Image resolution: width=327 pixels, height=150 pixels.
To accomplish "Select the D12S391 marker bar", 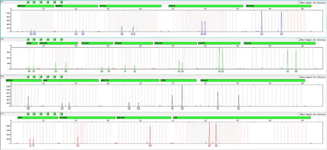I will coord(87,118).
